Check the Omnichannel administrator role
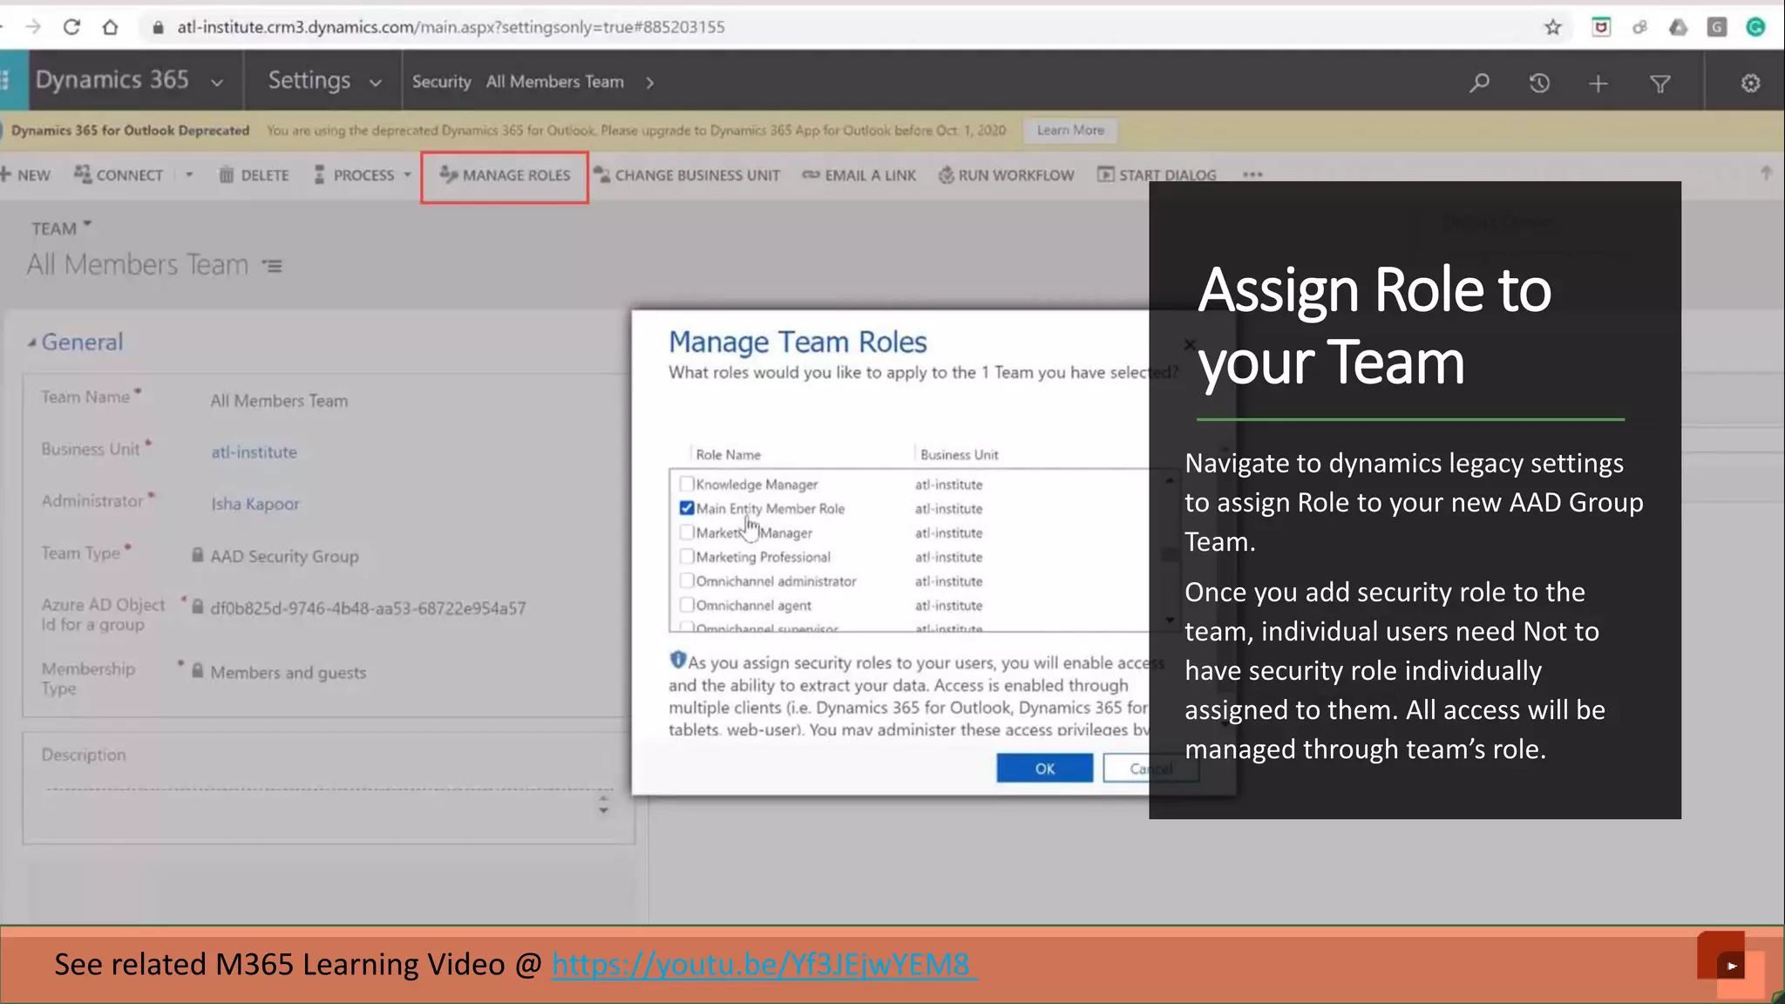 687,581
